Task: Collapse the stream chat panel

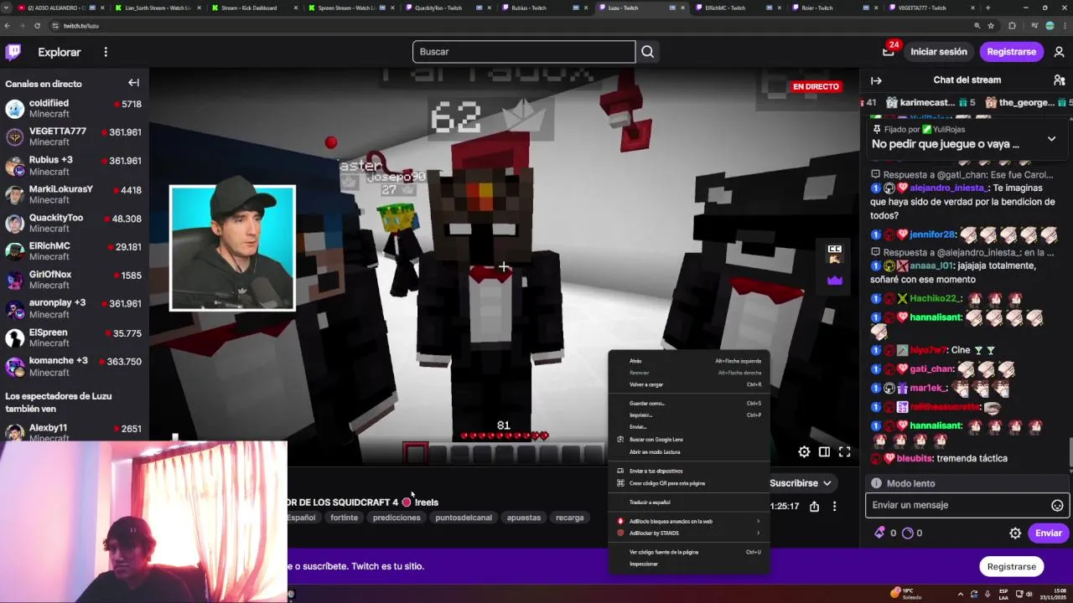Action: pos(876,80)
